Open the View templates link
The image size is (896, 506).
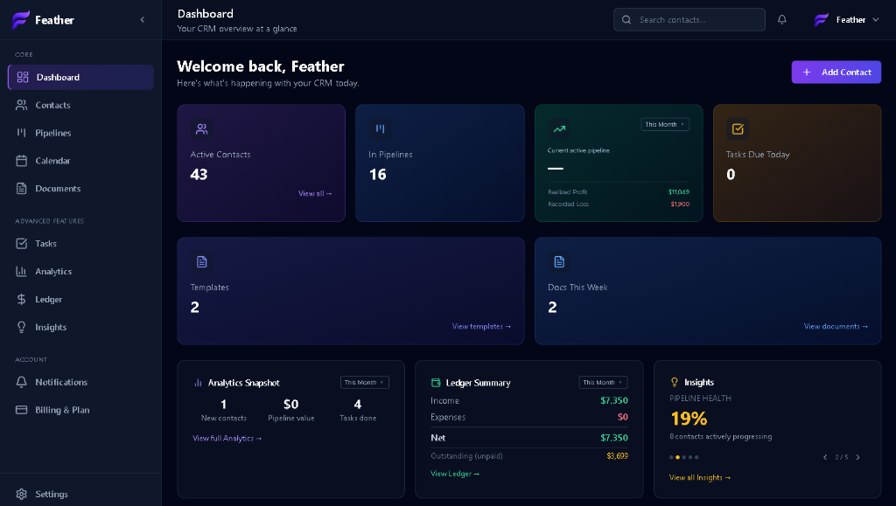[x=481, y=326]
